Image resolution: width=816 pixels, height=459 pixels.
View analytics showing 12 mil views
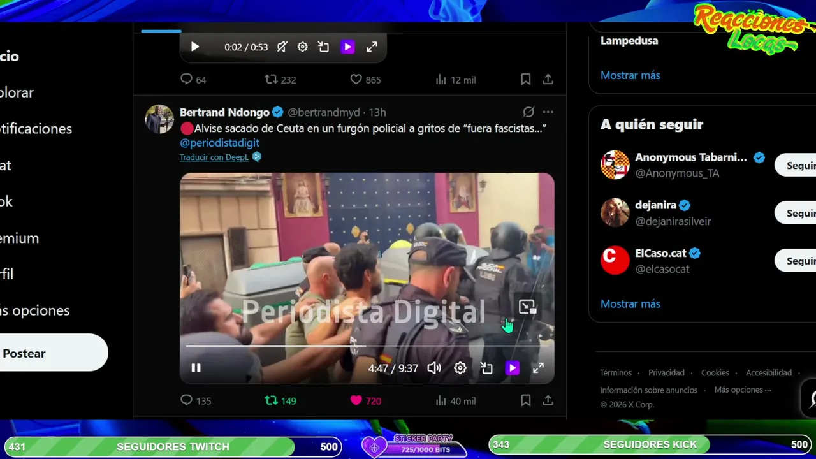point(455,79)
